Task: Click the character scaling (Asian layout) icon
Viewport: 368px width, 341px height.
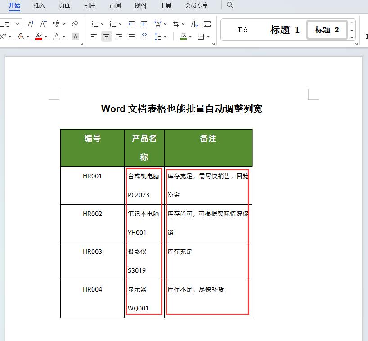Action: [x=158, y=24]
